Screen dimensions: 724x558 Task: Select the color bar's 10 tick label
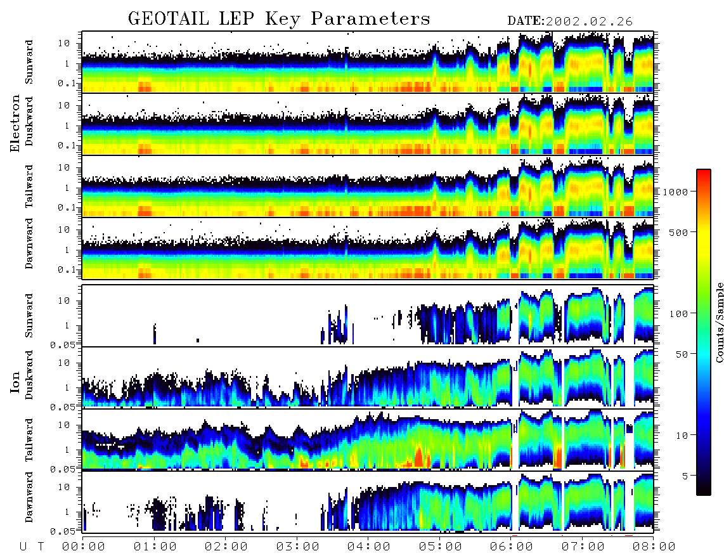[x=682, y=435]
